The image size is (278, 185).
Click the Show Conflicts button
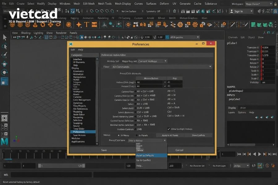[x=198, y=135]
